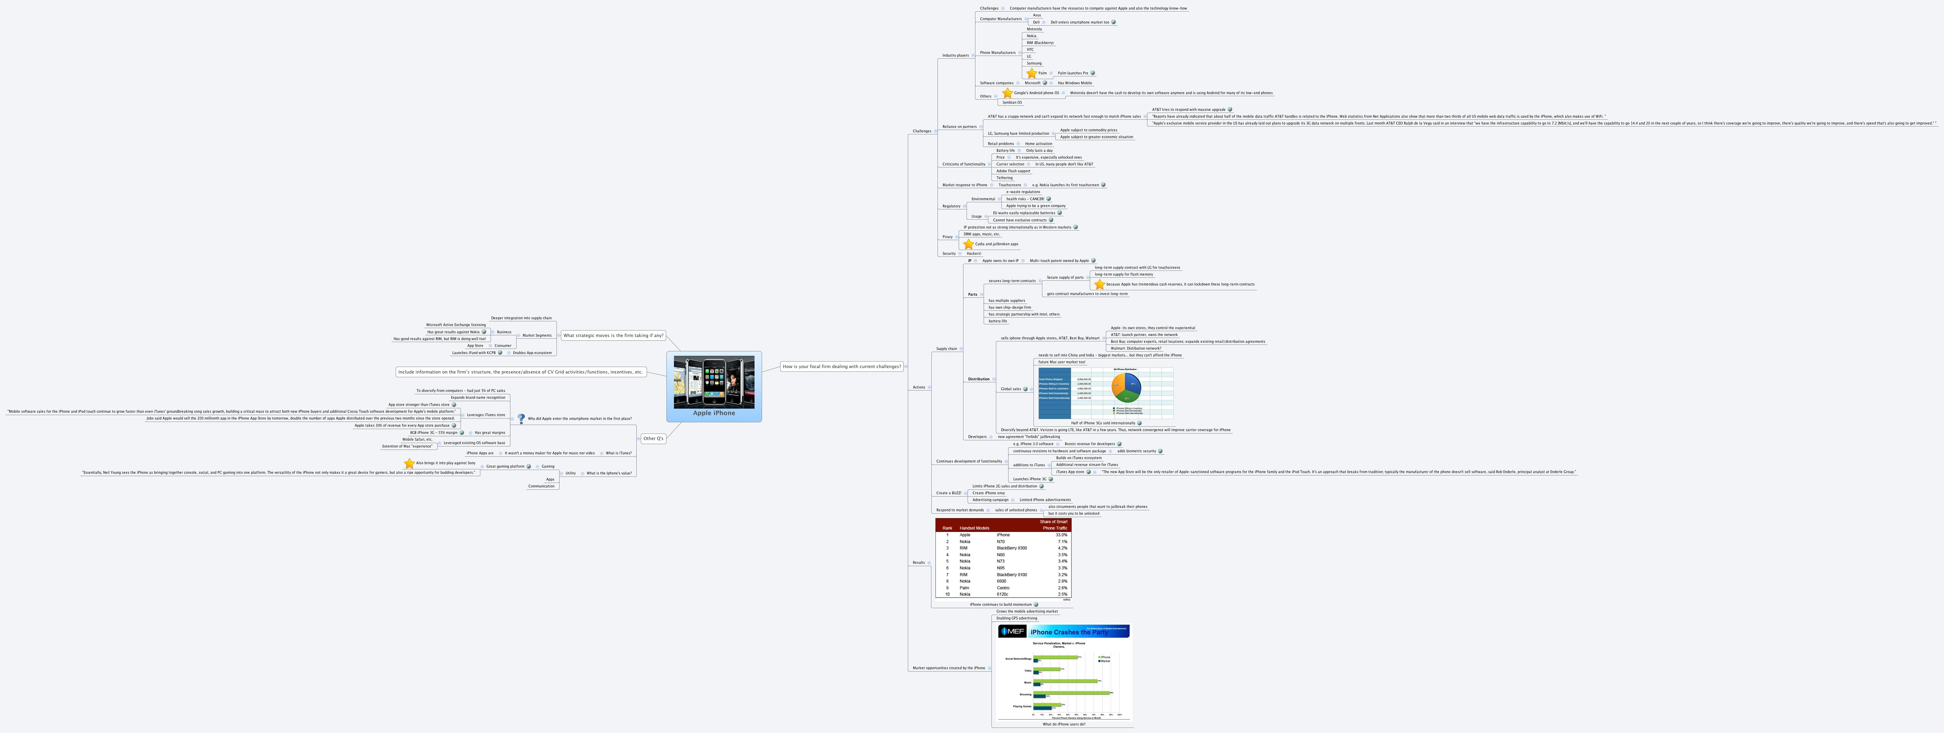This screenshot has width=1944, height=733.
Task: Click the star icon next to Palm
Action: [1032, 72]
